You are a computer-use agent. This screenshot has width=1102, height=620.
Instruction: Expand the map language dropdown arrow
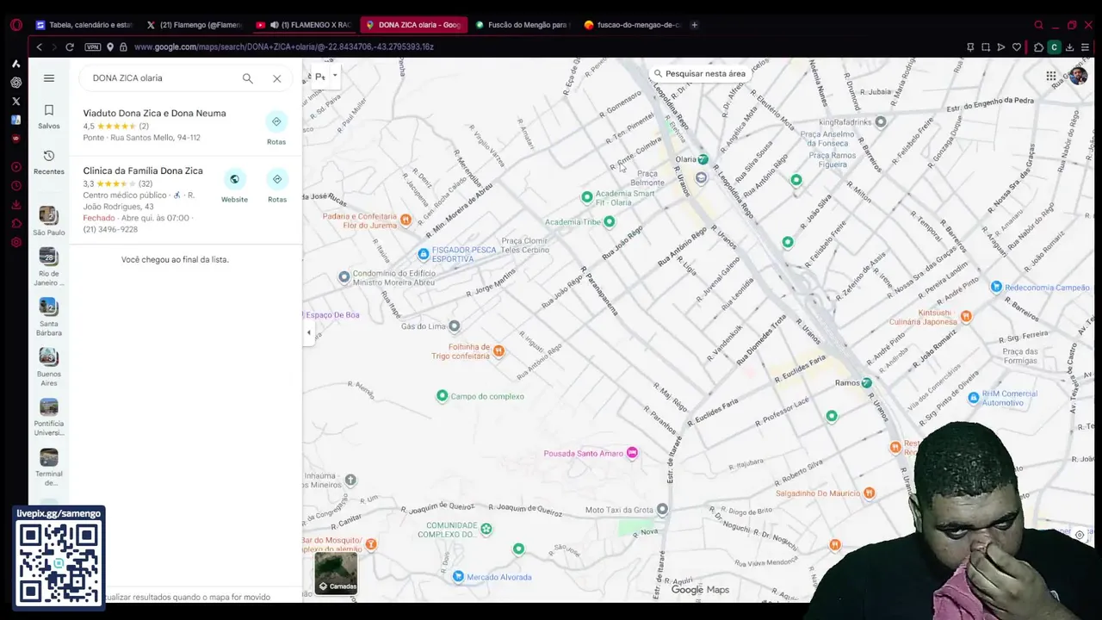[335, 76]
